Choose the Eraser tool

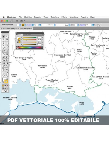(x=7, y=51)
